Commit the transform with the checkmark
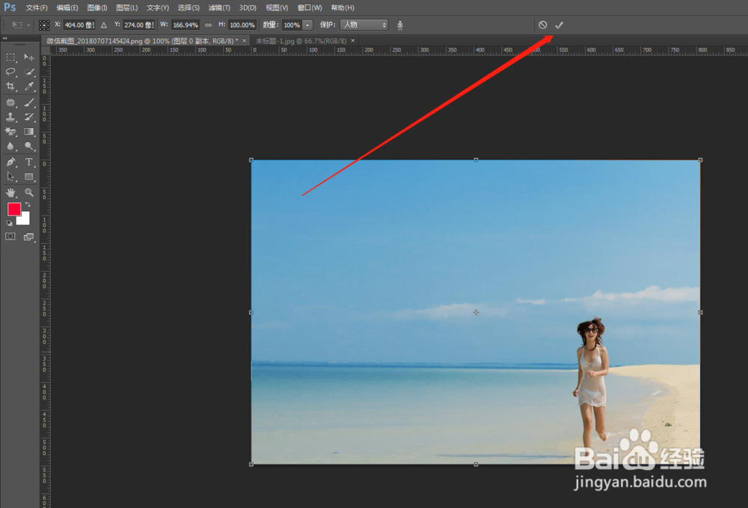This screenshot has width=748, height=508. 559,25
